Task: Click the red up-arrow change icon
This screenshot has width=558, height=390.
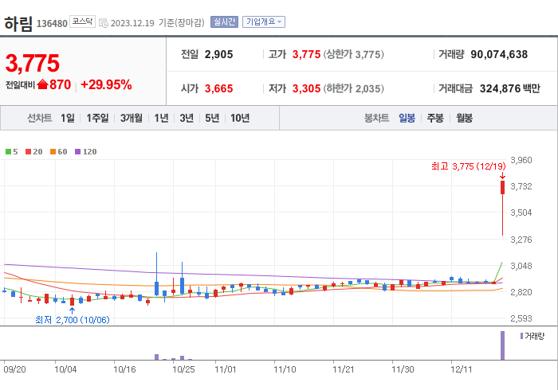Action: click(x=42, y=84)
